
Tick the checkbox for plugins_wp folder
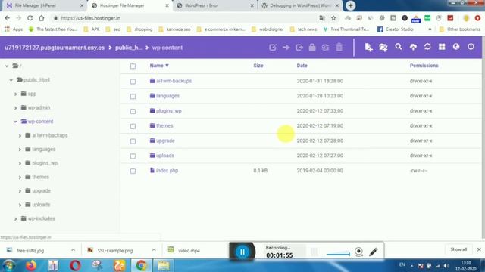(x=133, y=111)
